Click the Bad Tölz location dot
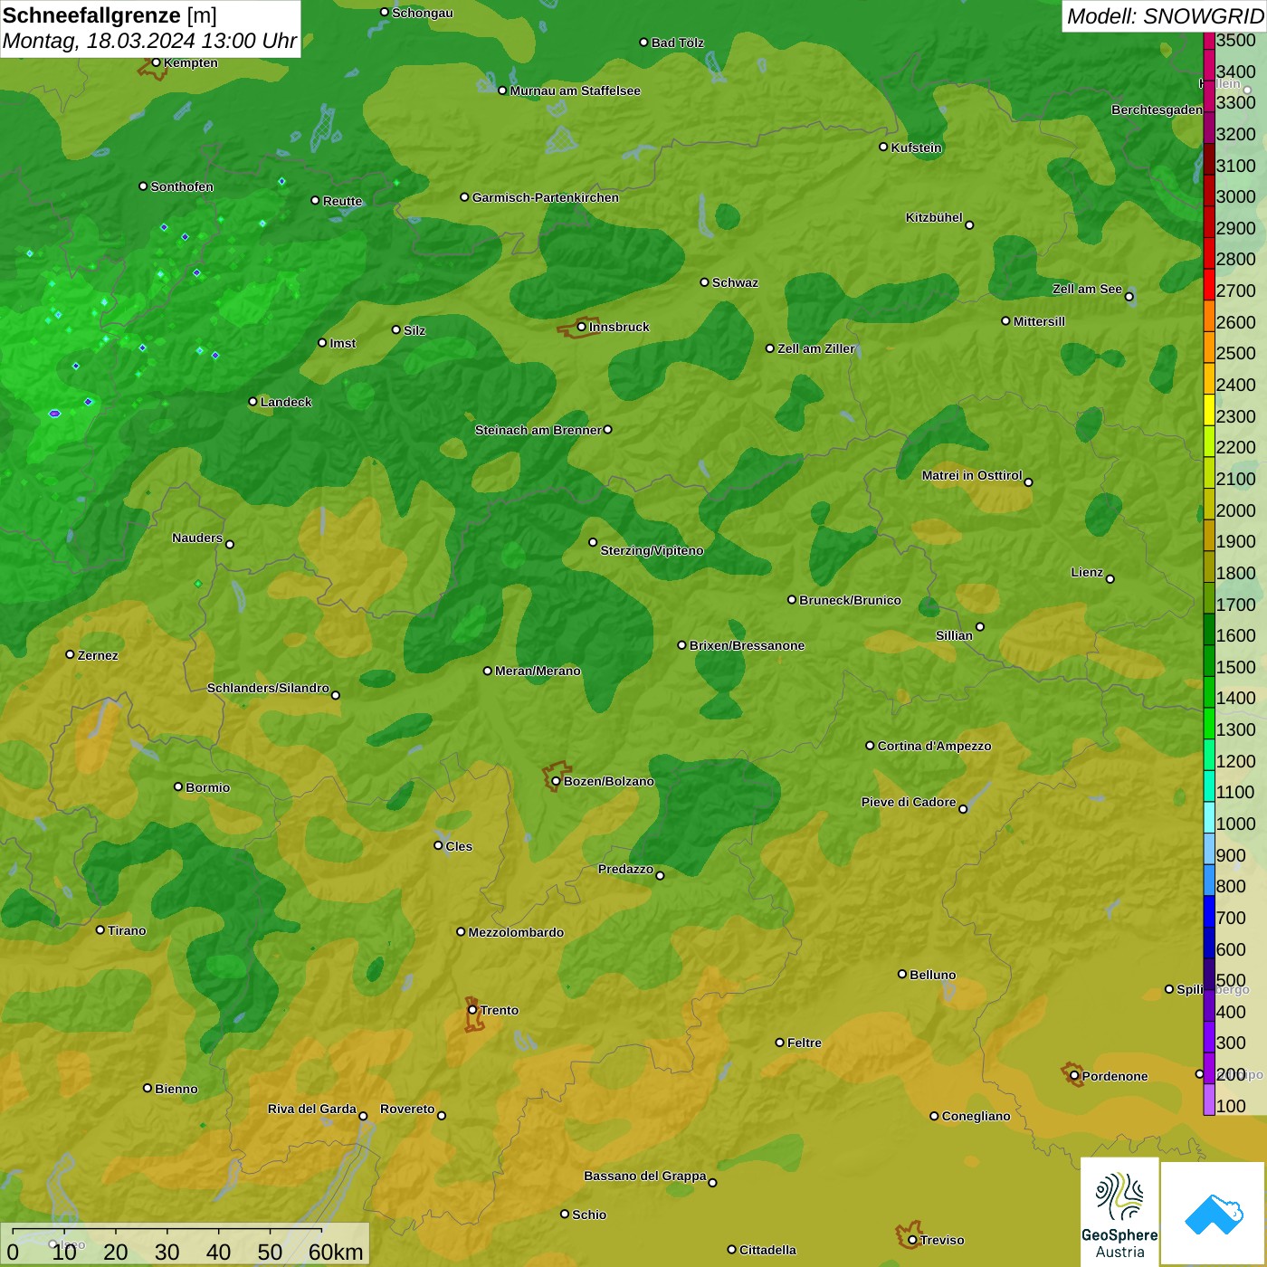Viewport: 1267px width, 1267px height. [x=643, y=43]
